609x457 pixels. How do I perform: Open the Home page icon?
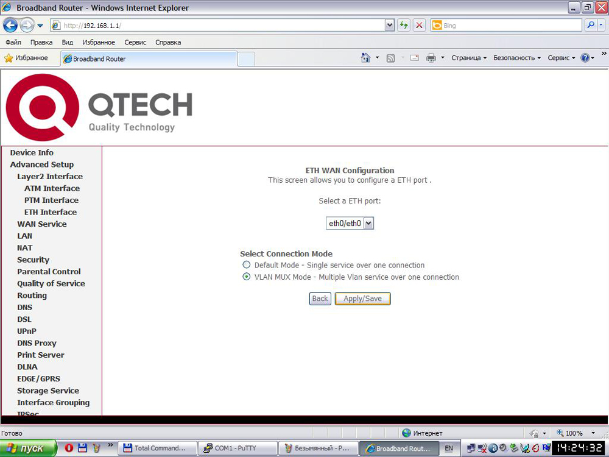(365, 58)
